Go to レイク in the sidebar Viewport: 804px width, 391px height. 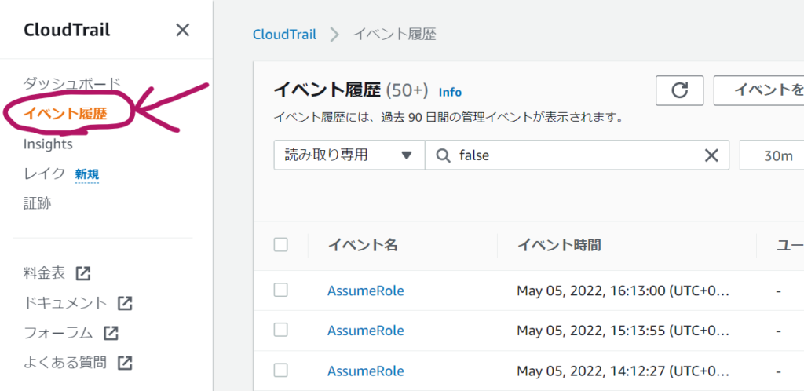click(45, 174)
